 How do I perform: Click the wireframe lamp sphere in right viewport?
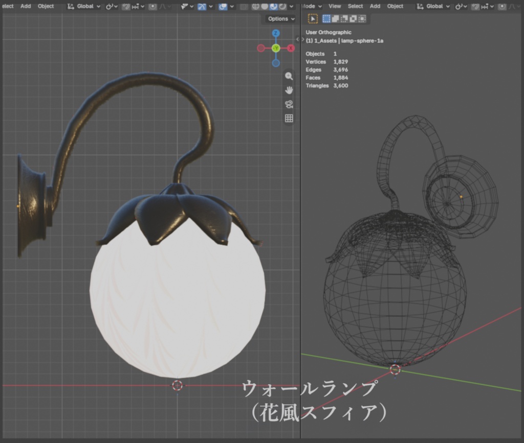(x=395, y=294)
